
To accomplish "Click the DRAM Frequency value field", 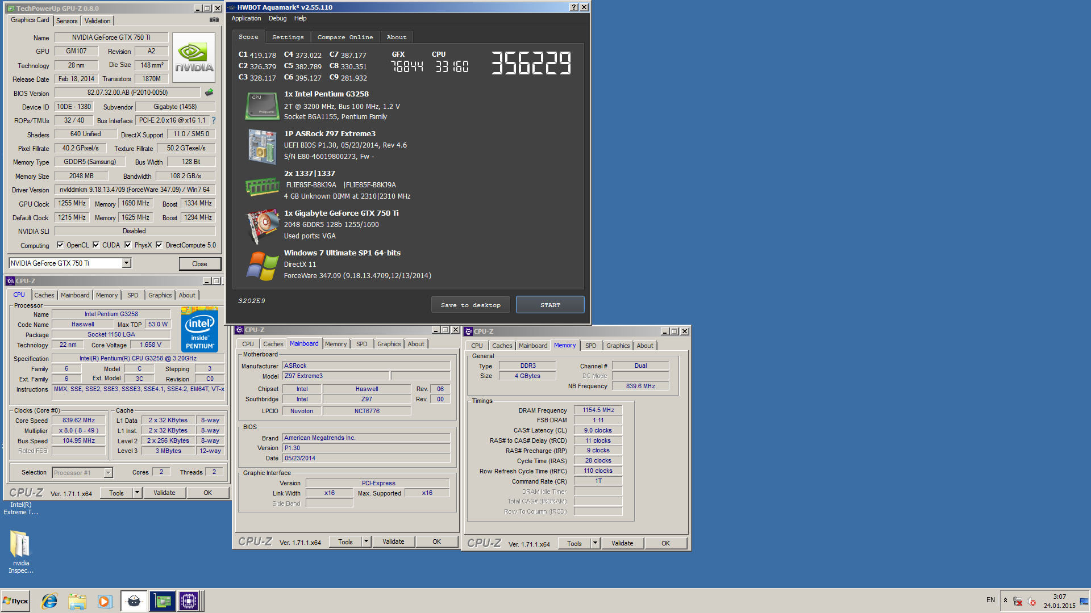I will pos(598,410).
